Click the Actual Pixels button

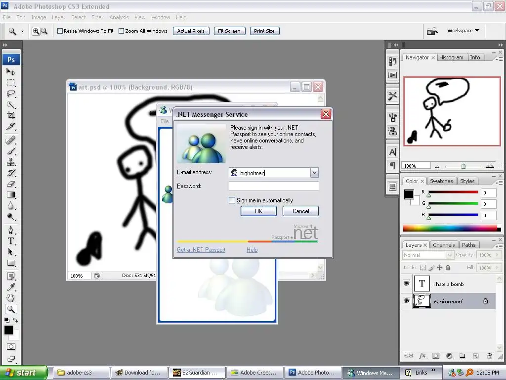click(x=191, y=31)
